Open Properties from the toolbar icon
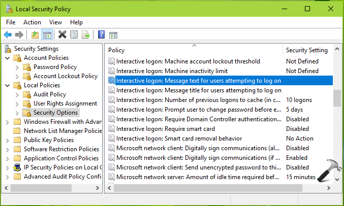The image size is (344, 206). pyautogui.click(x=74, y=35)
